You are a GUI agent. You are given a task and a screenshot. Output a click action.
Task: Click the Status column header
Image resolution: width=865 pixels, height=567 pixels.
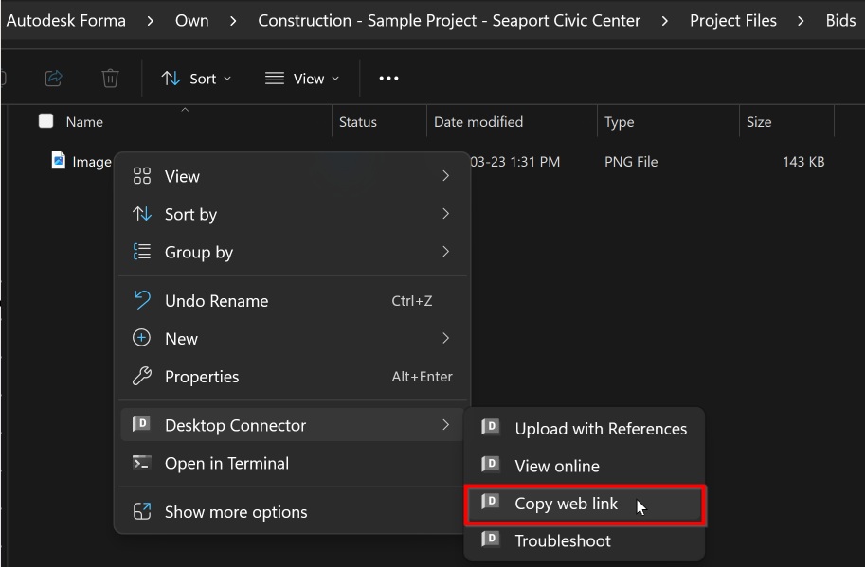(x=358, y=122)
